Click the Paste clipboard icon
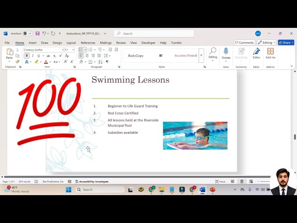 9,52
